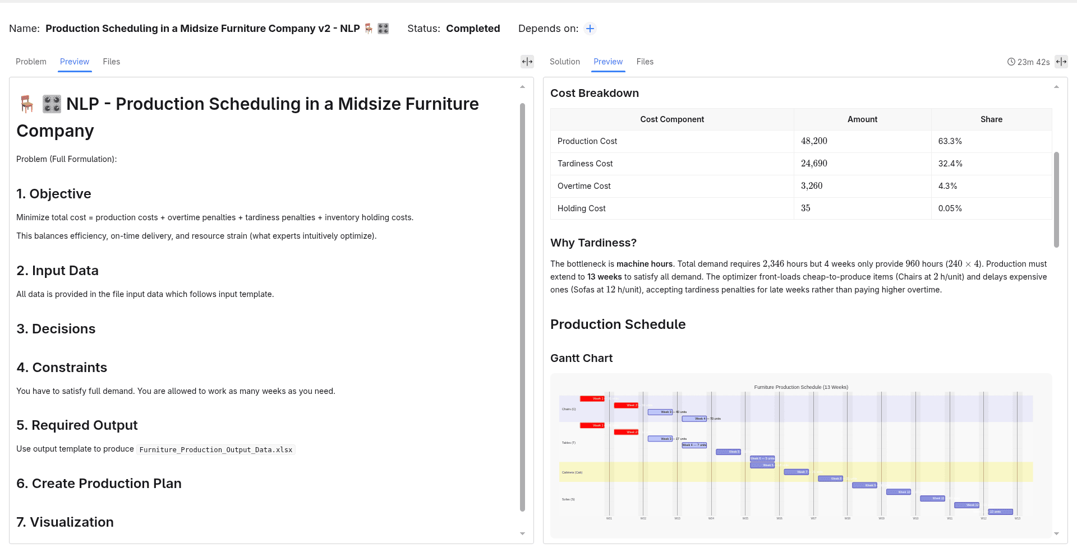
Task: Switch to the right panel Files tab
Action: [645, 62]
